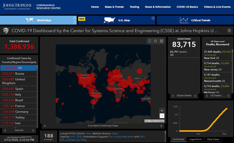234x143 pixels.
Task: Open the Contact US link
Action: pyautogui.click(x=73, y=140)
